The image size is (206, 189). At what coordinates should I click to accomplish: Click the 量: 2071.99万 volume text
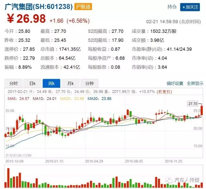(x=117, y=92)
